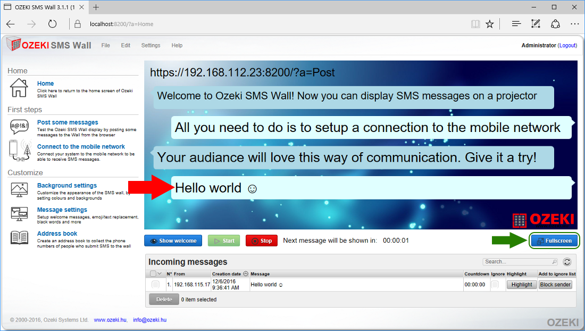Select the checkbox for message row 1
The width and height of the screenshot is (585, 331).
(156, 284)
